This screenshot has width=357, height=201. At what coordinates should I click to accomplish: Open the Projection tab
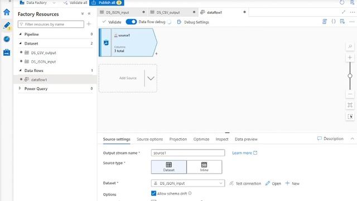click(178, 139)
